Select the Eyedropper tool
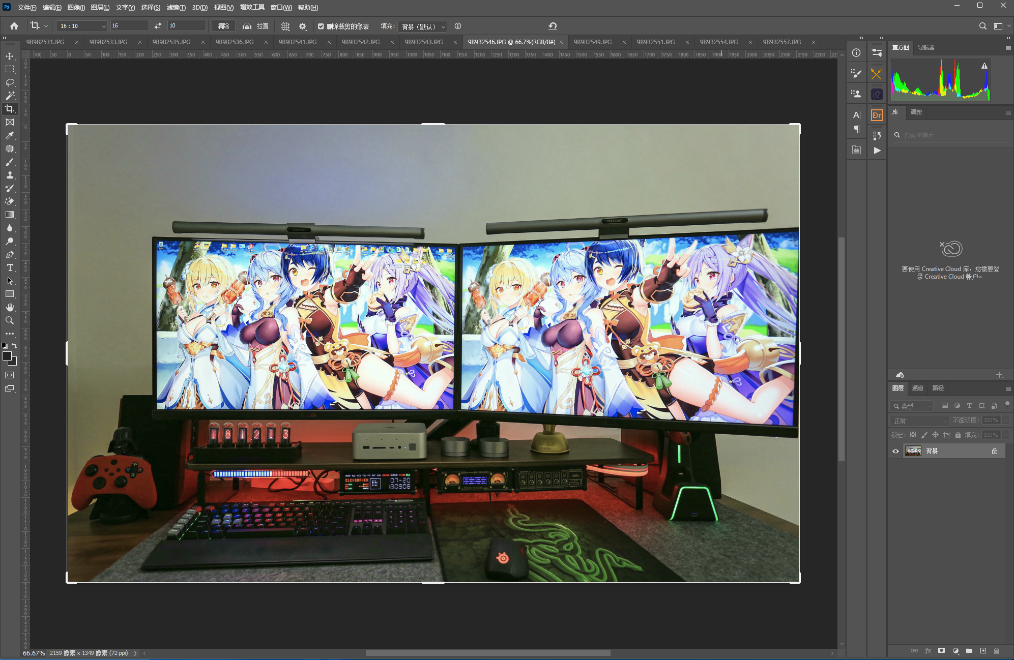Screen dimensions: 1014x660 tap(10, 135)
